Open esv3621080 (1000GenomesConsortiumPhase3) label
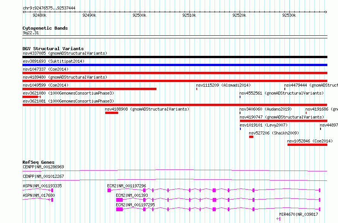This screenshot has height=223, width=338. click(x=68, y=93)
